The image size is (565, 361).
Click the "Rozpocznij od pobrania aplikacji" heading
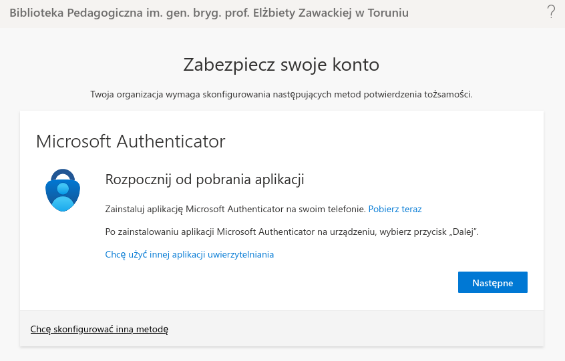tap(205, 179)
